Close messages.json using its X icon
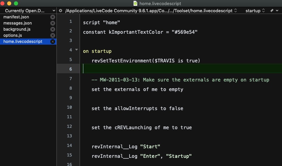The image size is (282, 166). [53, 23]
